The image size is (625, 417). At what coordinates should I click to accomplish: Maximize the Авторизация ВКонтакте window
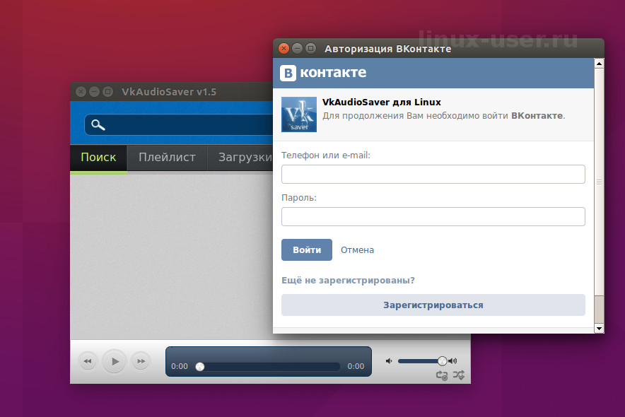pyautogui.click(x=310, y=49)
